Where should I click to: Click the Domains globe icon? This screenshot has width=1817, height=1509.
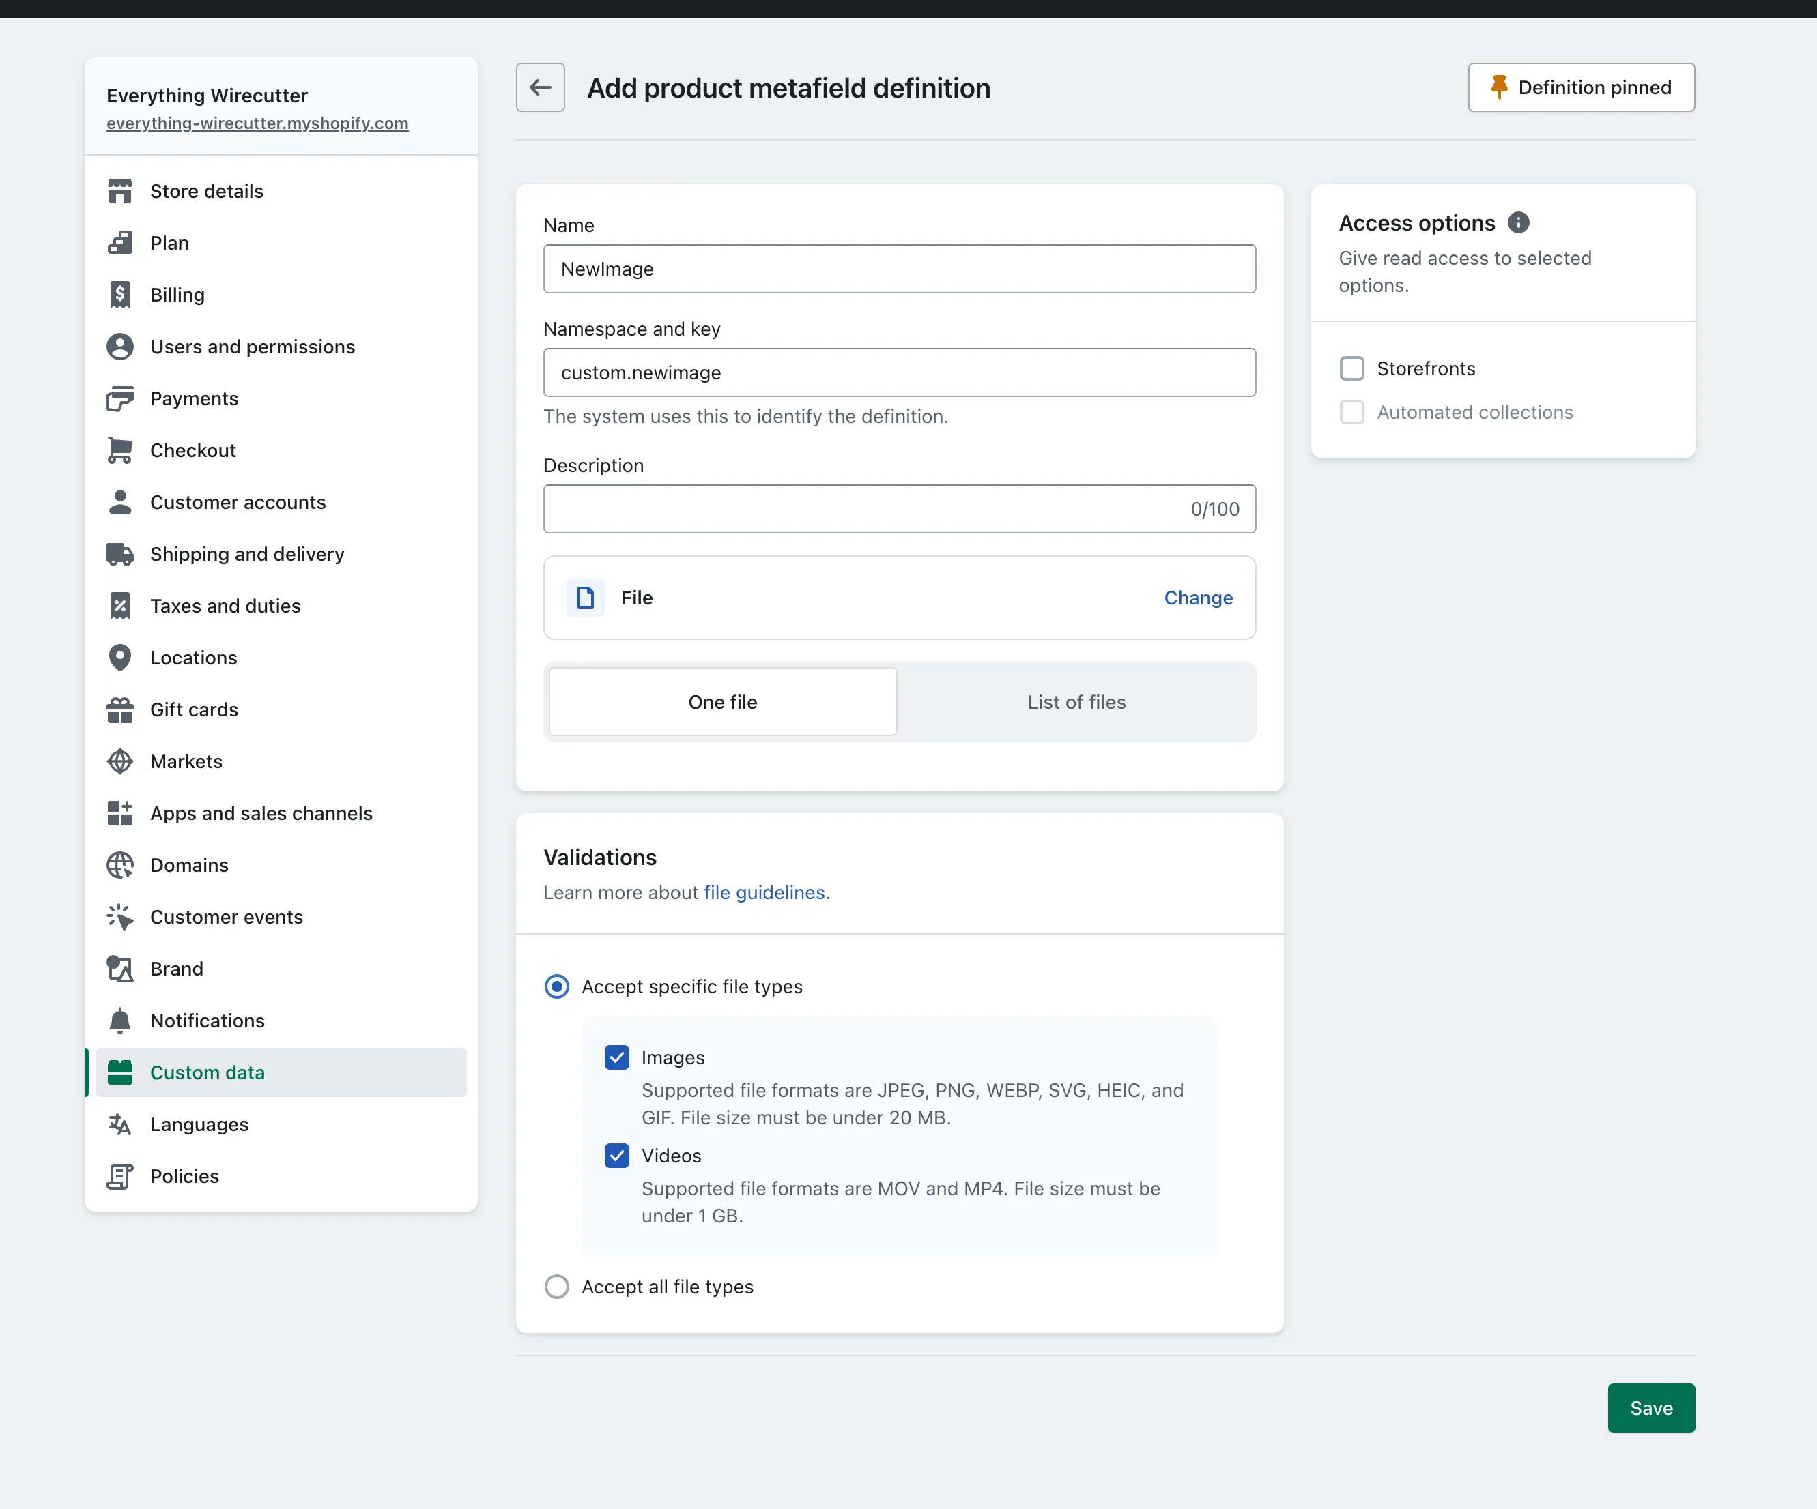120,866
